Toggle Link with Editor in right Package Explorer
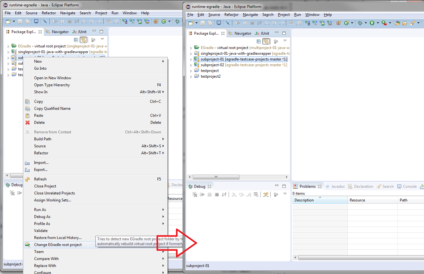The width and height of the screenshot is (424, 274). (266, 41)
